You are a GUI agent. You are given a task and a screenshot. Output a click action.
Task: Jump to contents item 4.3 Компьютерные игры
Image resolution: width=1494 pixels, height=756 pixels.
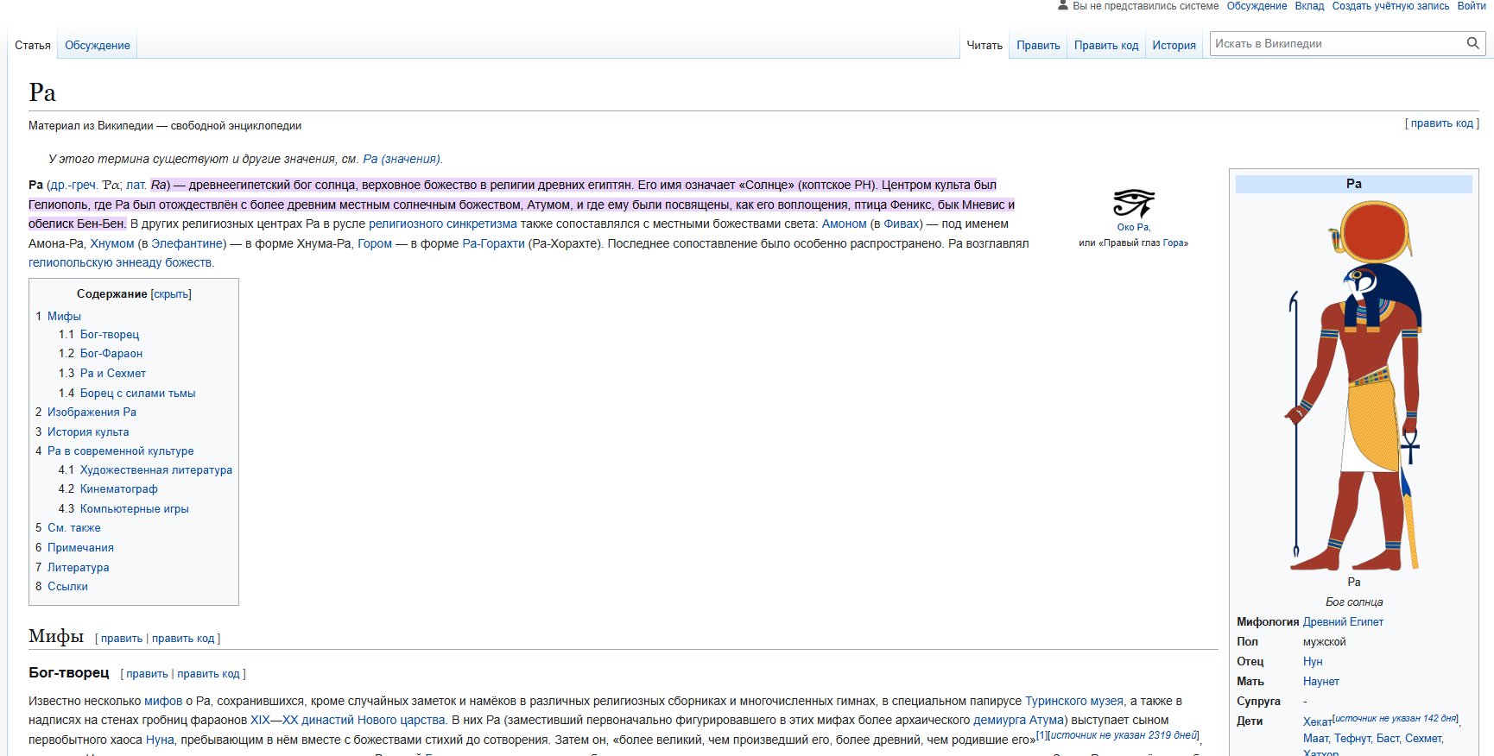tap(135, 509)
